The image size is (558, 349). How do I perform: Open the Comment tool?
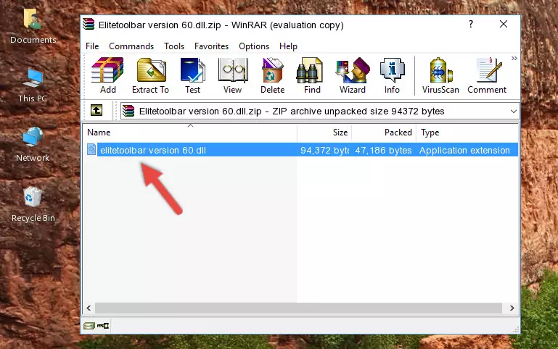(x=487, y=75)
